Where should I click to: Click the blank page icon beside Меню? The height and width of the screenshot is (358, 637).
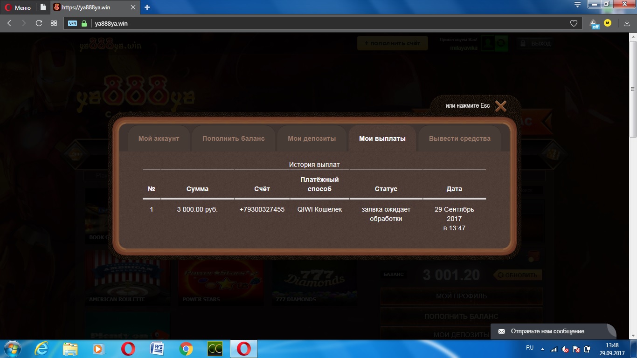tap(43, 7)
